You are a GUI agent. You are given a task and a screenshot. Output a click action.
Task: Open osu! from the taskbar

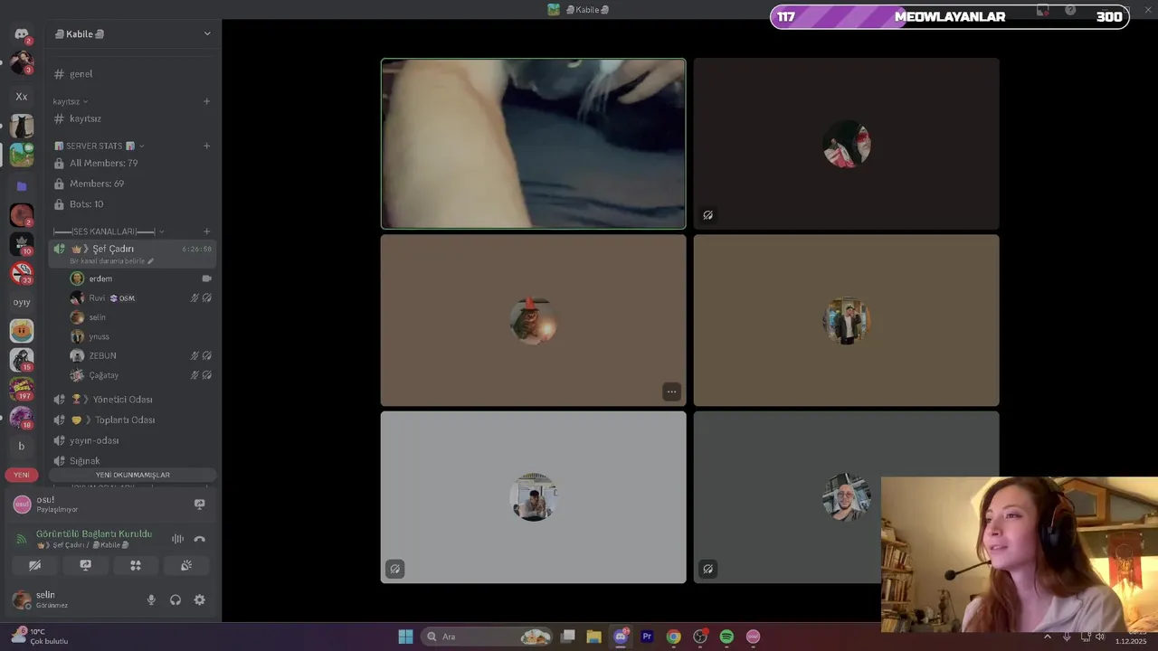pyautogui.click(x=753, y=637)
